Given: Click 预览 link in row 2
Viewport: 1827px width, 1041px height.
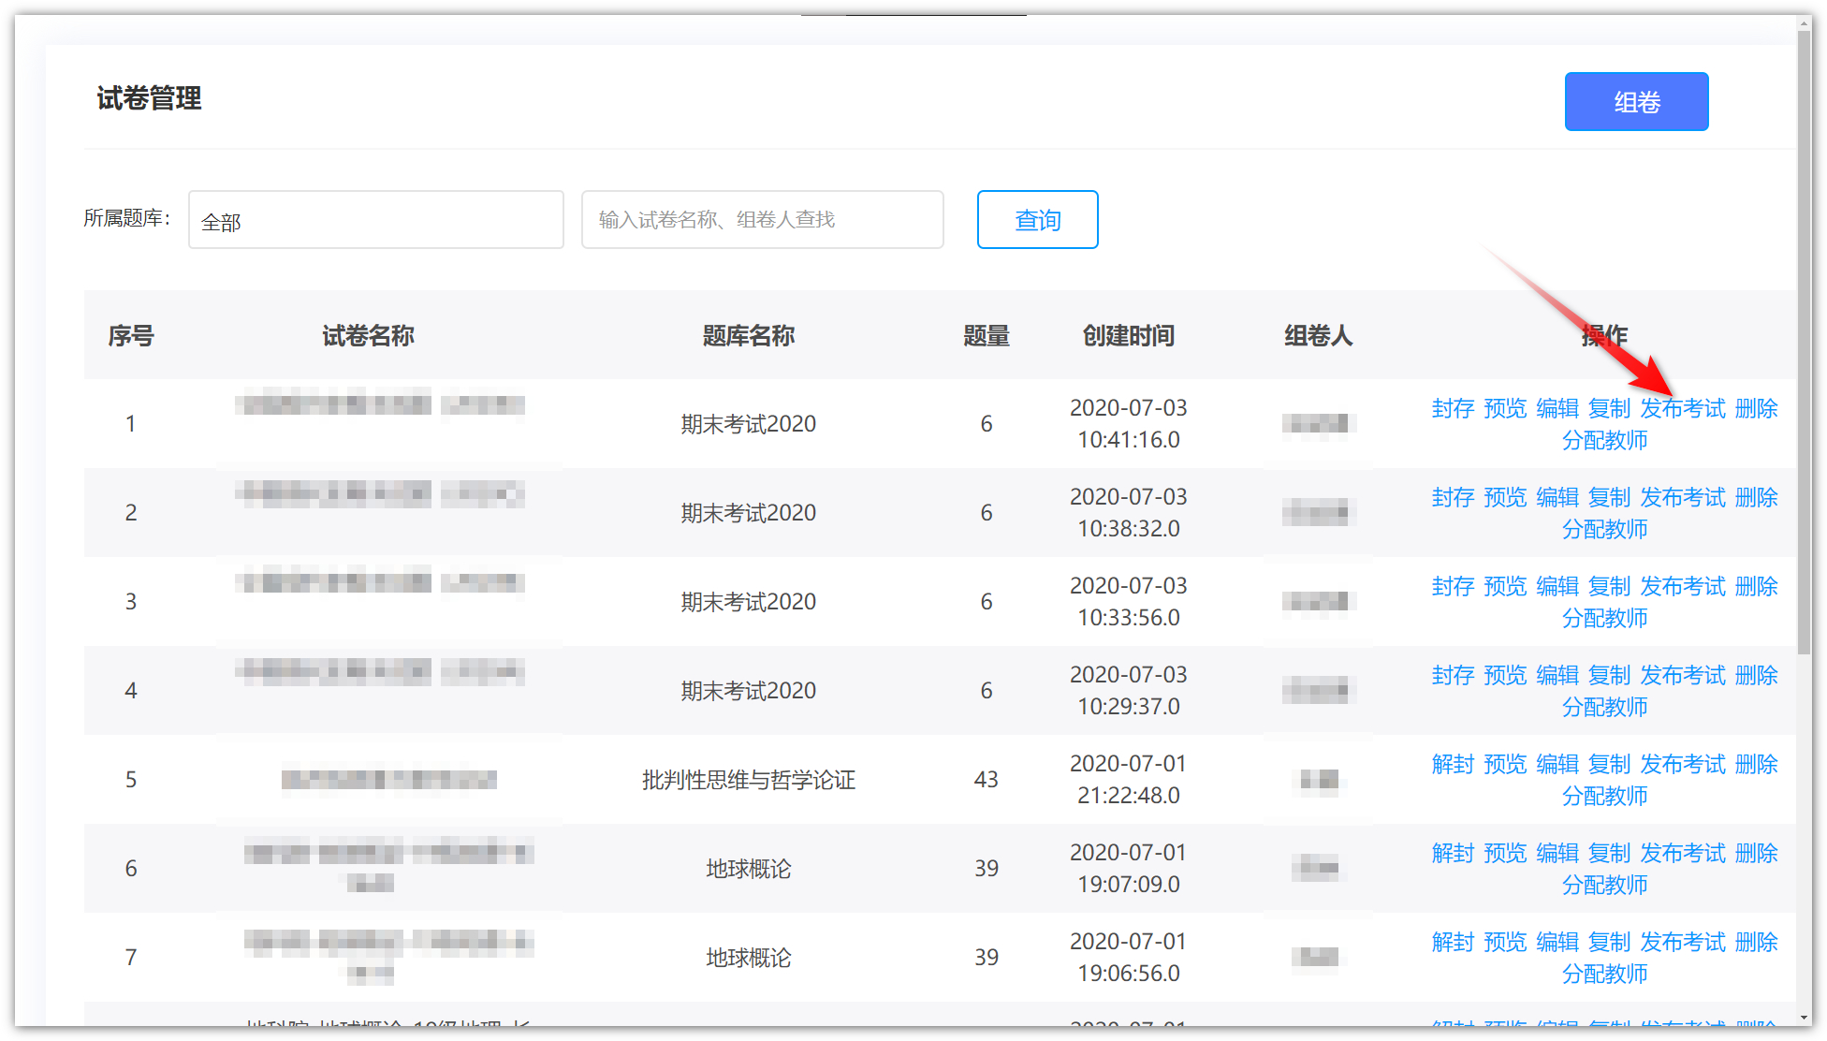Looking at the screenshot, I should (x=1505, y=498).
